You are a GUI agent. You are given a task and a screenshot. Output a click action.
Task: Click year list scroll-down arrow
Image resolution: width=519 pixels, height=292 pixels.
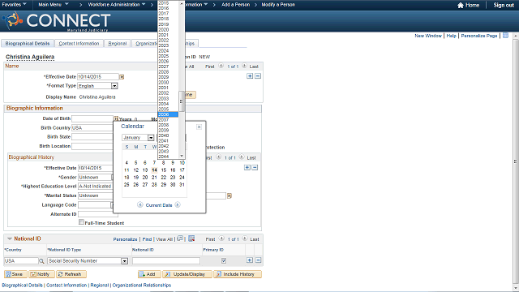pyautogui.click(x=182, y=156)
